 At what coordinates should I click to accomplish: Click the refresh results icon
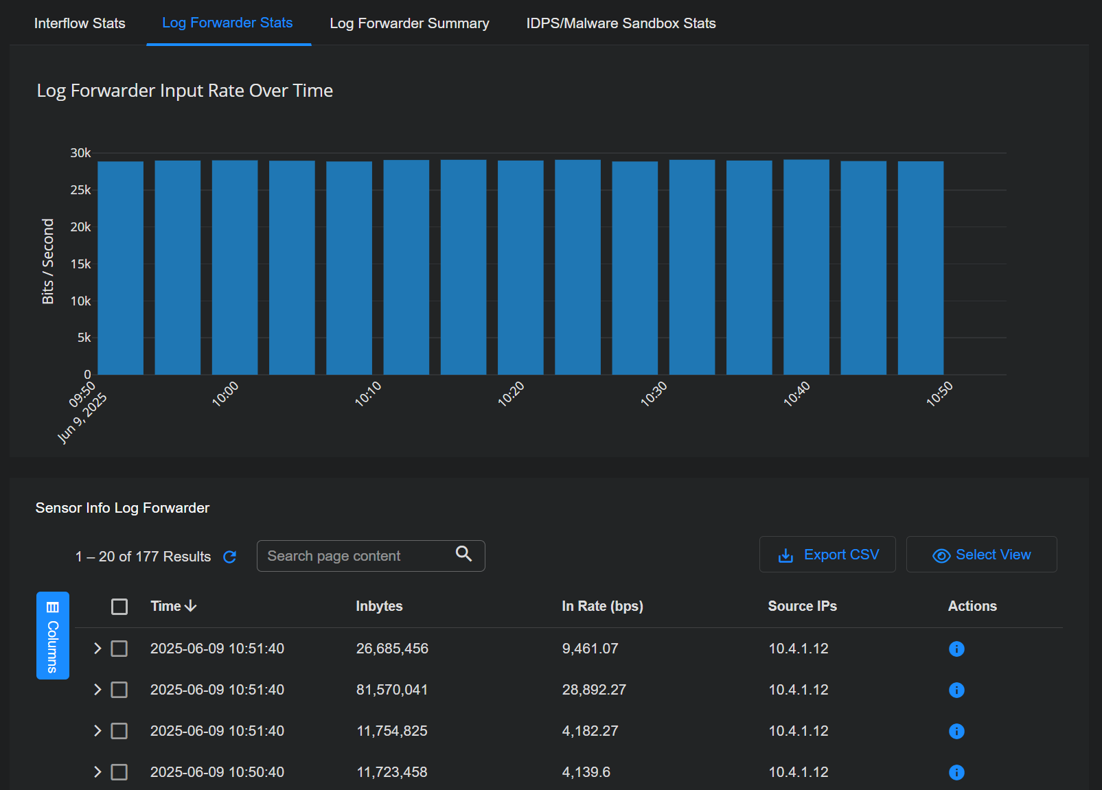pyautogui.click(x=230, y=557)
